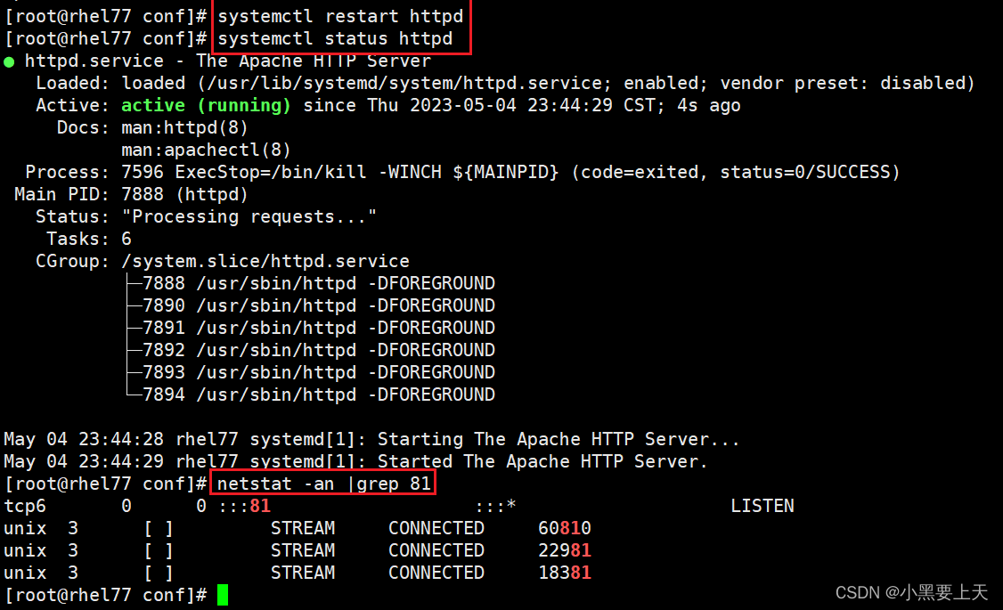
Task: Click log line 'Starting The Apache HTTP Server...'
Action: tap(371, 439)
